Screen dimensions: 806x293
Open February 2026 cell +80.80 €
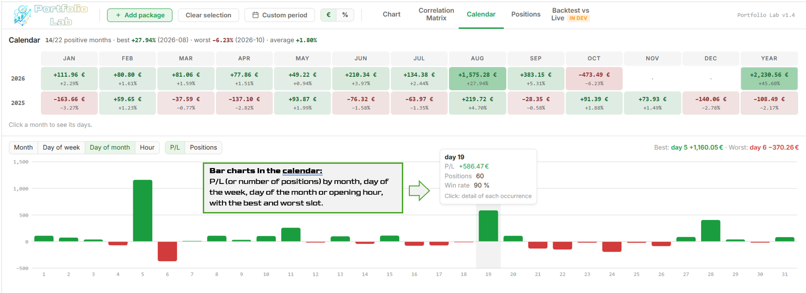[127, 79]
